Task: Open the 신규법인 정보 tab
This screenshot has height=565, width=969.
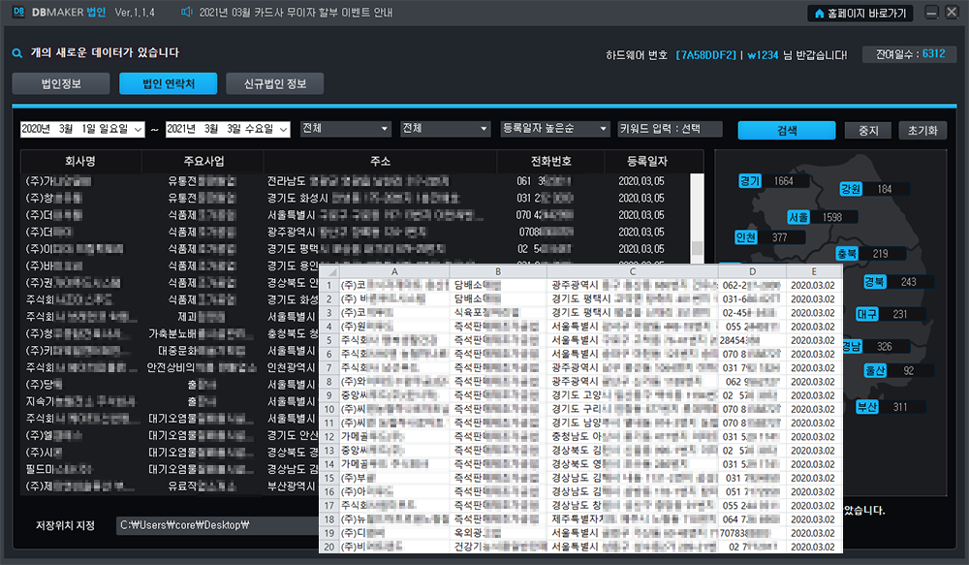Action: 275,83
